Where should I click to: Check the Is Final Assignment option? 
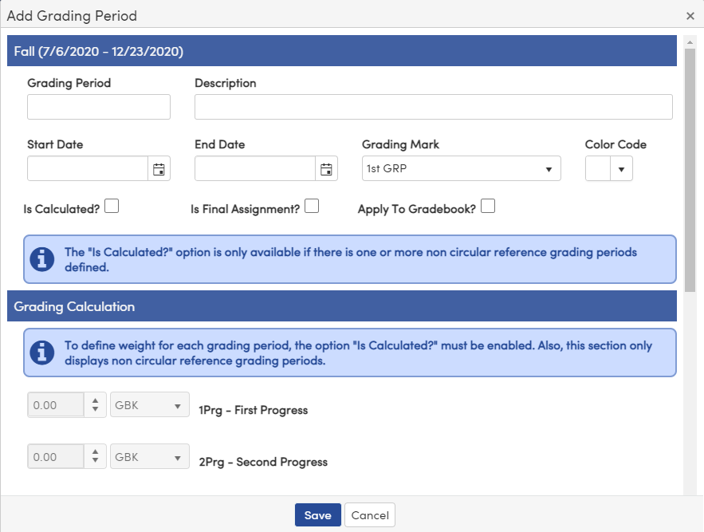click(311, 205)
